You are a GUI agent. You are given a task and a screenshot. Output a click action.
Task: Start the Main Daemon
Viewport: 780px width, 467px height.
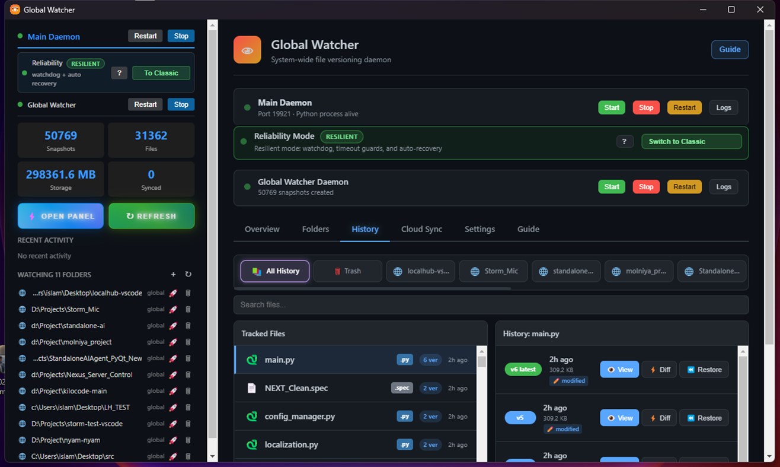coord(612,107)
